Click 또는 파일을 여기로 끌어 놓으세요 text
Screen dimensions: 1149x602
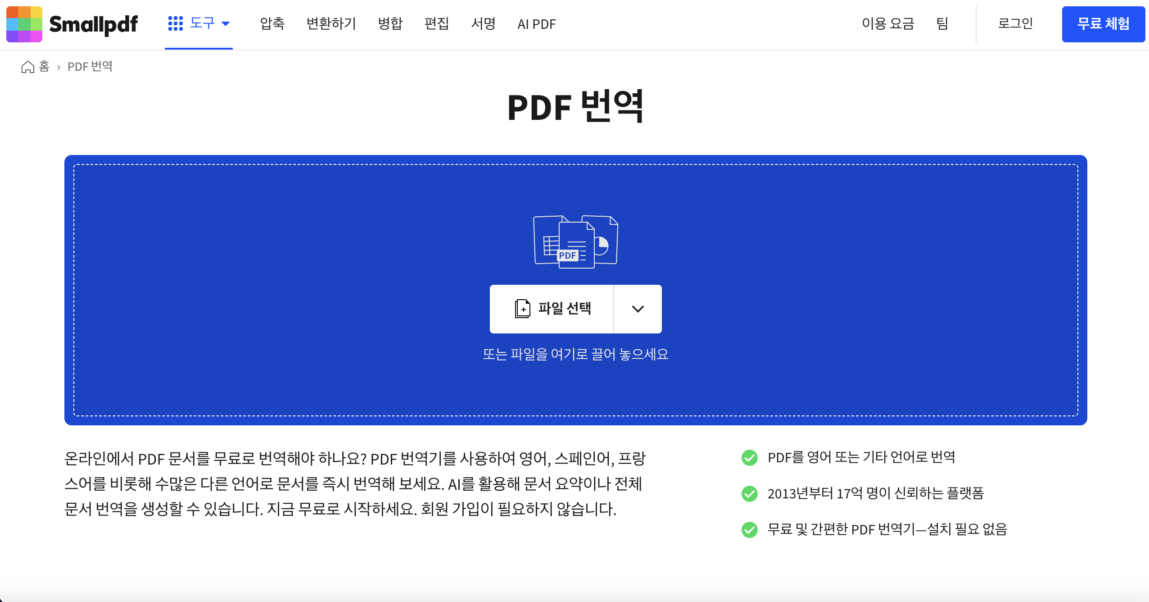click(x=576, y=354)
